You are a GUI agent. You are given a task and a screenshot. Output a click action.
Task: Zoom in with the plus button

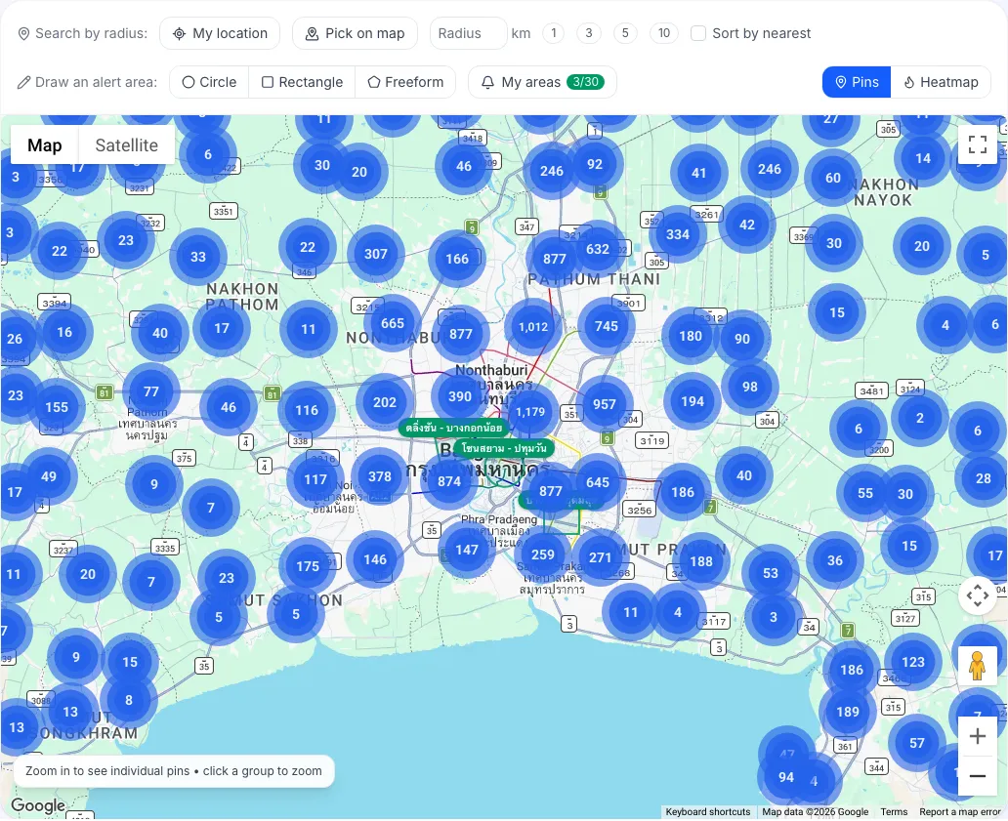(977, 736)
